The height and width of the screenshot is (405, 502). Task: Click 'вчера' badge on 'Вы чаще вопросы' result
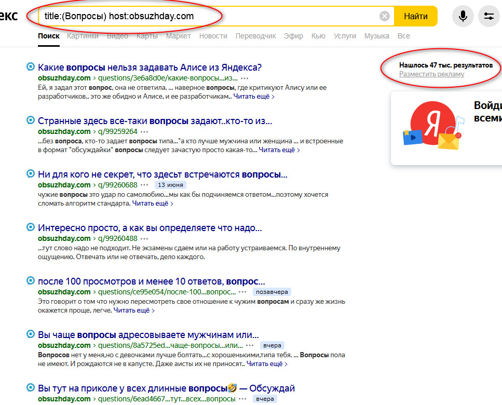point(272,345)
